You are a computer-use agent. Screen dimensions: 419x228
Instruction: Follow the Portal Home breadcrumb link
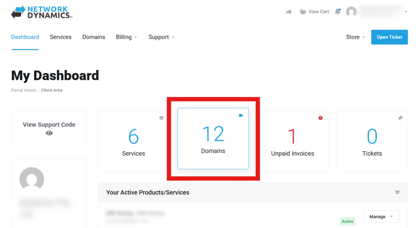[x=23, y=90]
